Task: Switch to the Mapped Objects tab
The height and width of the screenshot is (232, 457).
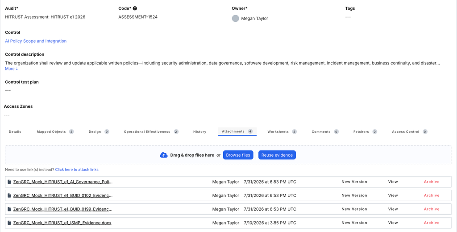Action: pos(55,132)
